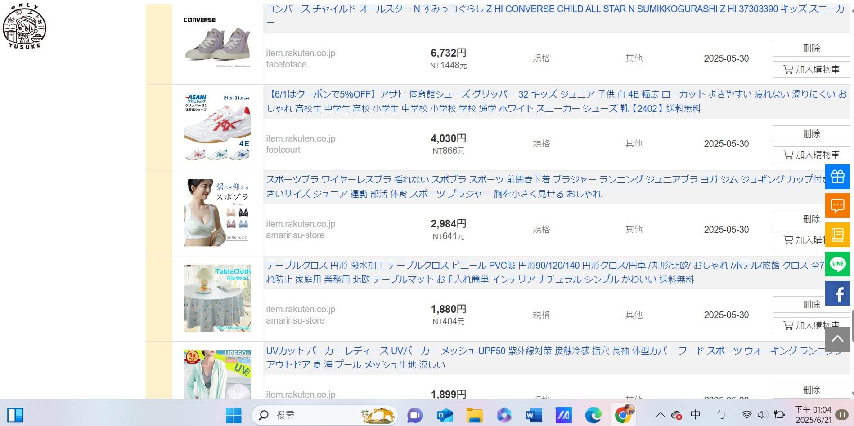This screenshot has width=854, height=426.
Task: Launch Outlook from the taskbar
Action: [x=445, y=415]
